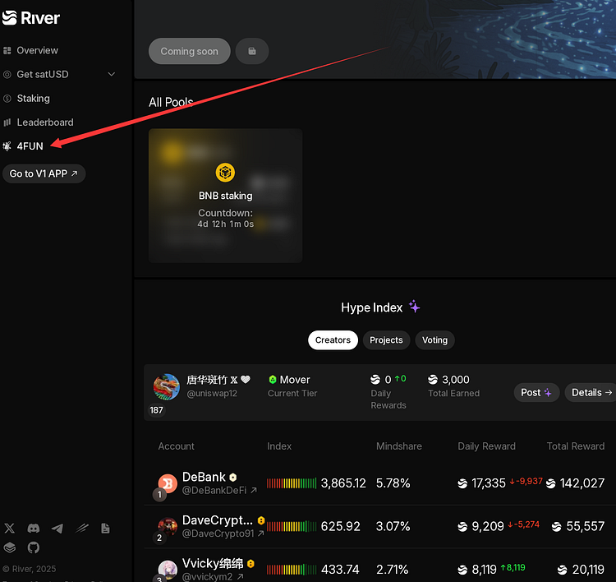Select the 4FUN menu item
Viewport: 616px width, 582px height.
click(x=30, y=146)
